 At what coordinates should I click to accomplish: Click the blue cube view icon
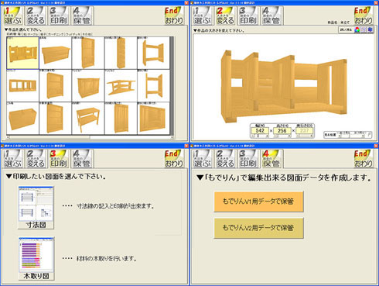pos(370,29)
